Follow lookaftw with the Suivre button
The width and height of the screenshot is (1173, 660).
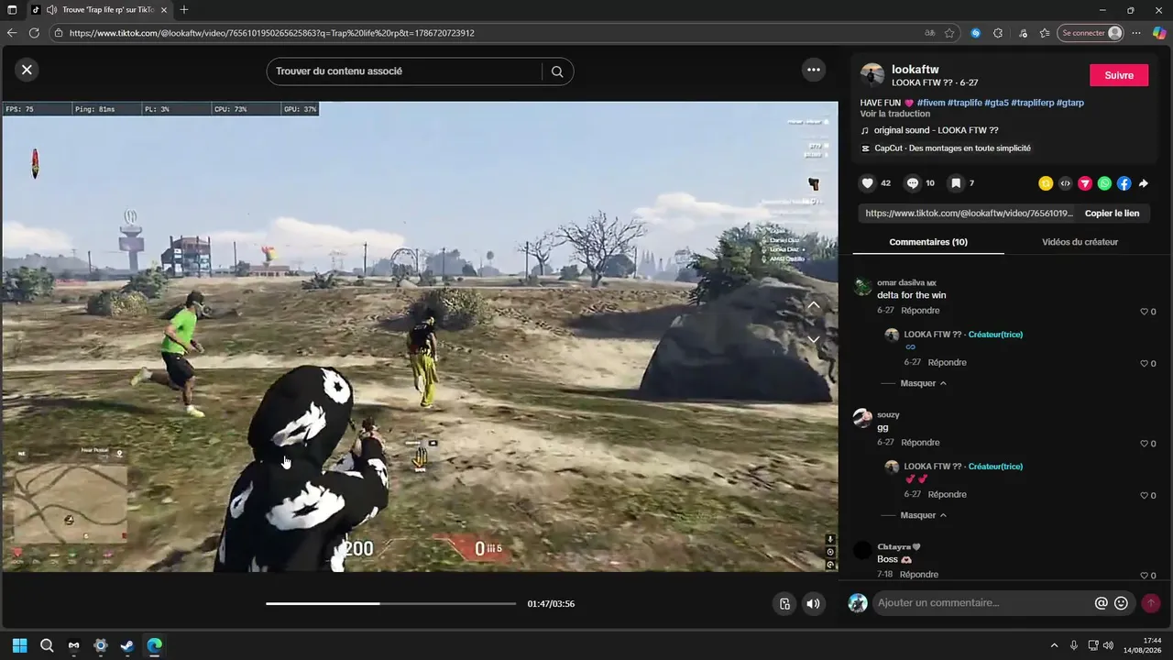point(1119,75)
